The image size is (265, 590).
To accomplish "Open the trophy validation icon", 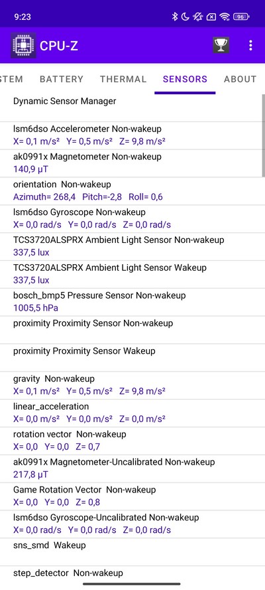I will tap(221, 46).
